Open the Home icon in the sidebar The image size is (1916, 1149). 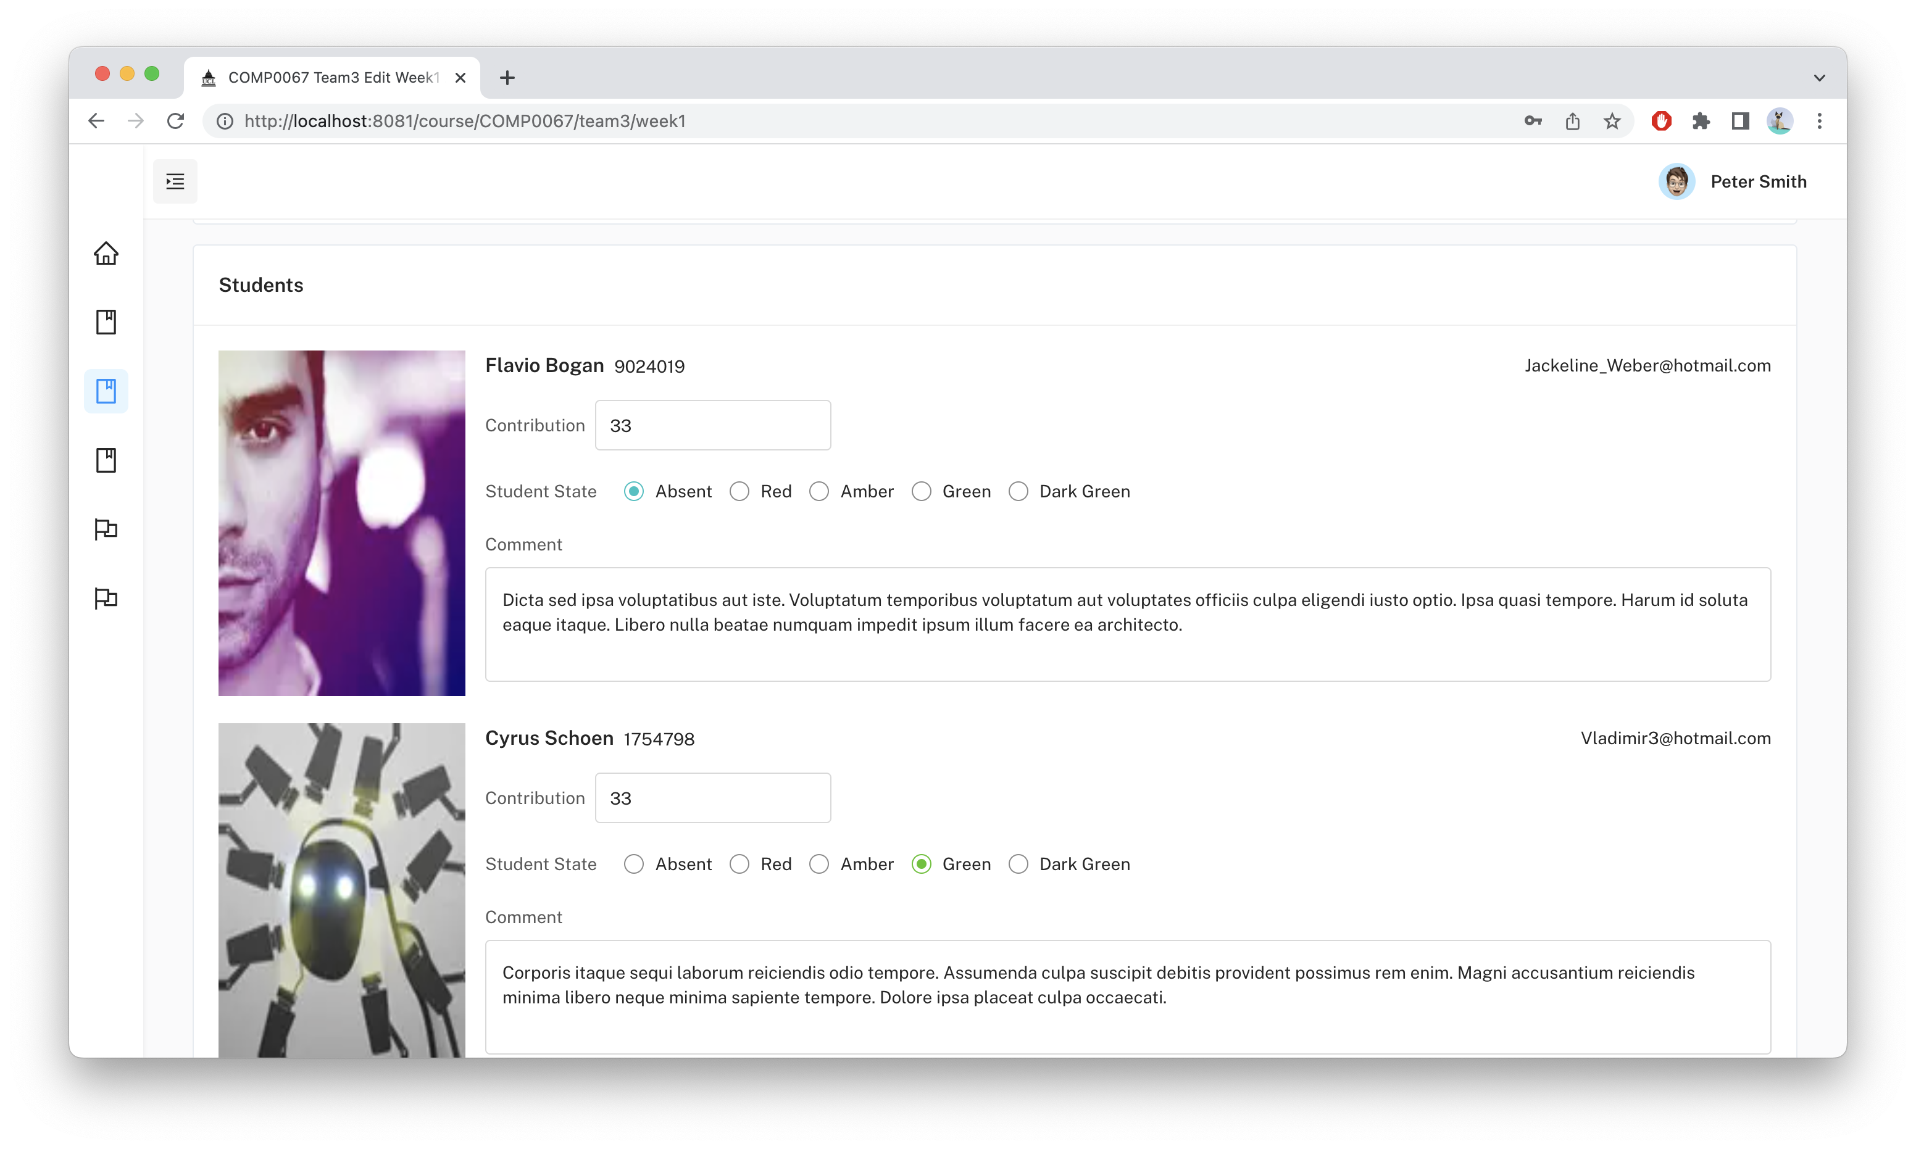click(106, 253)
